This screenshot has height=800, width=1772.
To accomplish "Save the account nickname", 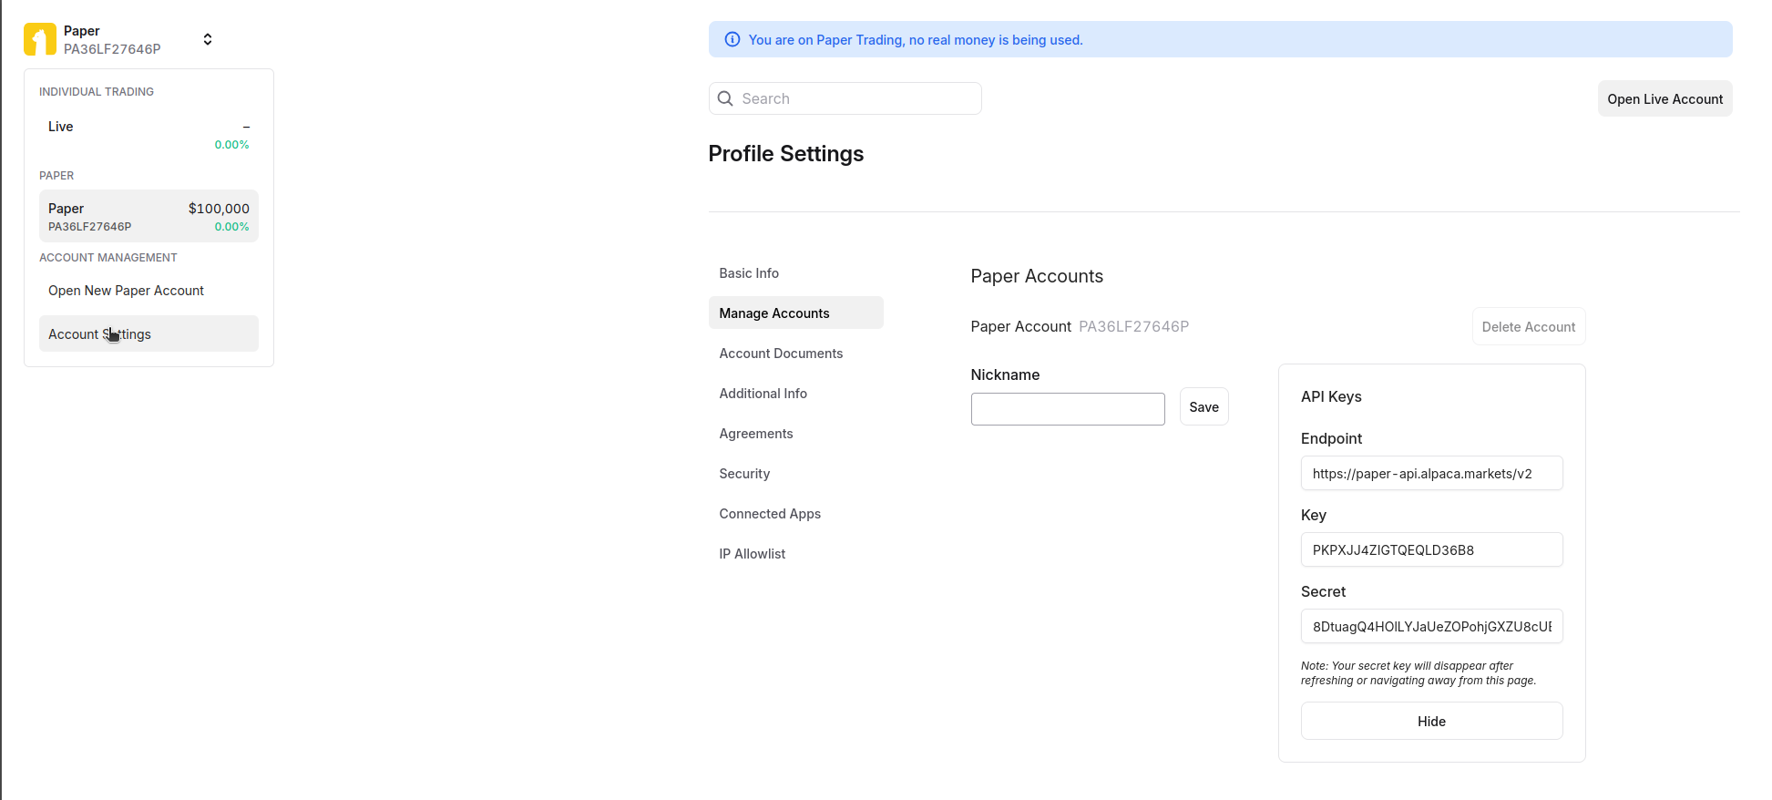I will pyautogui.click(x=1204, y=407).
